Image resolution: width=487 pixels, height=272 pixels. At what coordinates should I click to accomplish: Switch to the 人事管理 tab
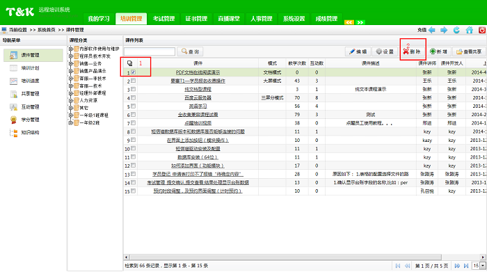point(262,19)
